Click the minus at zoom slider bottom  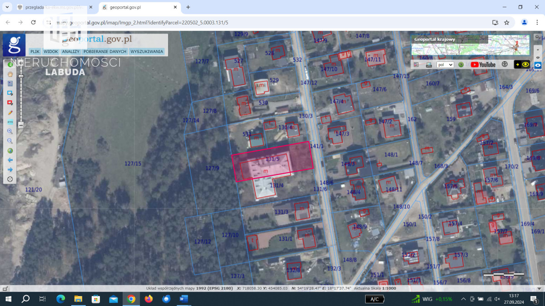pyautogui.click(x=21, y=125)
